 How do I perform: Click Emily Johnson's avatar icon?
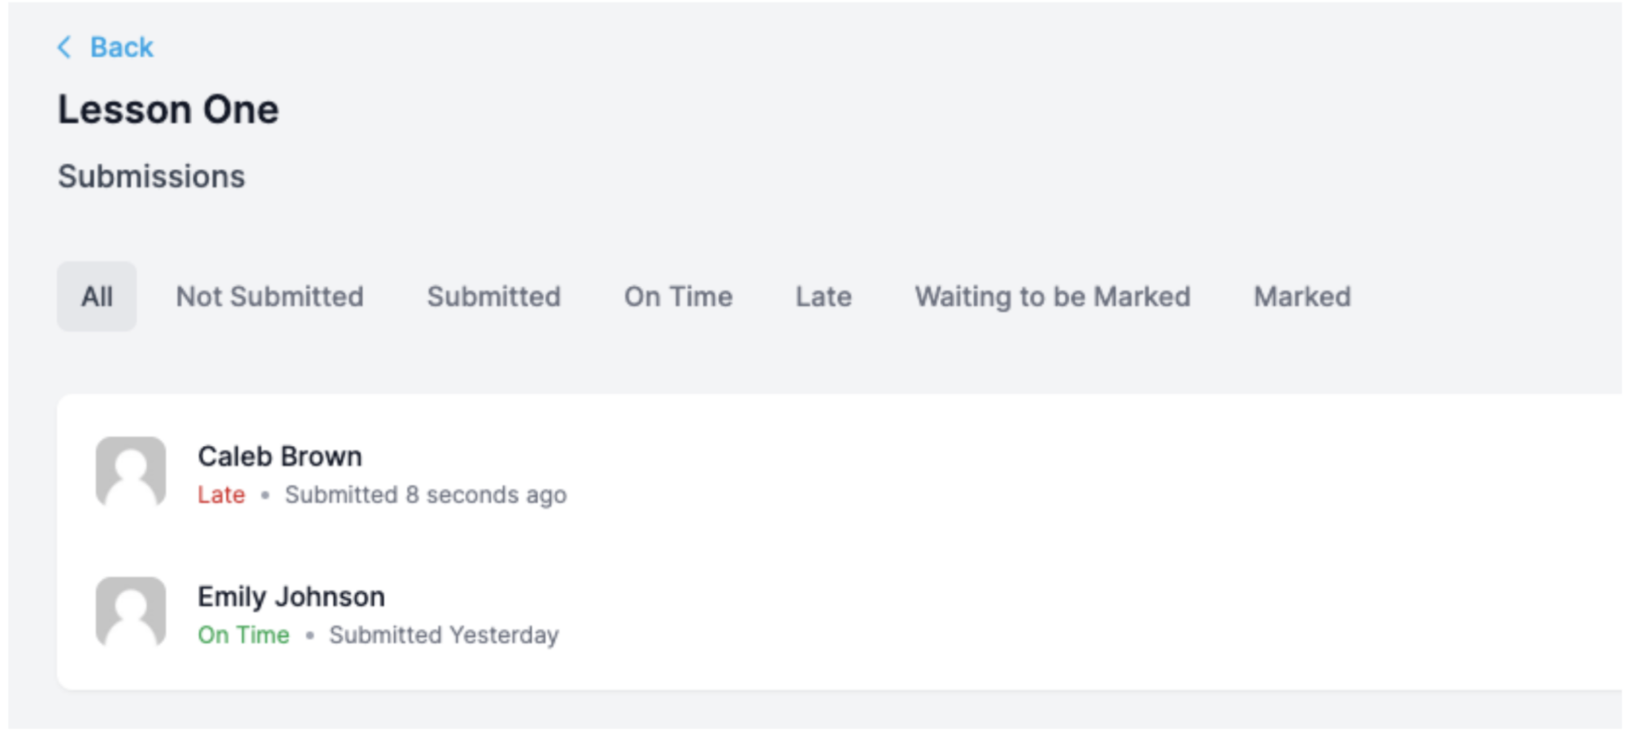(x=131, y=611)
